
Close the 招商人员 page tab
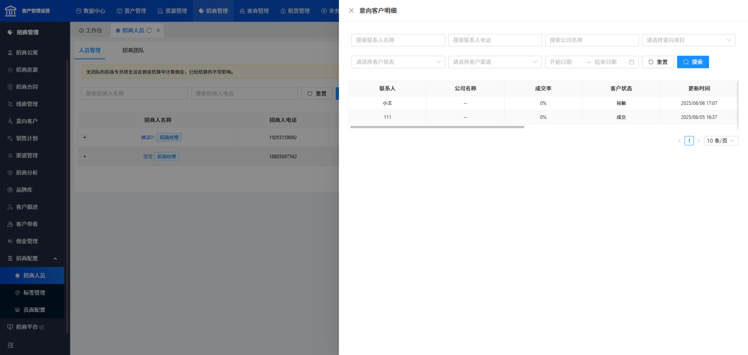(x=158, y=30)
